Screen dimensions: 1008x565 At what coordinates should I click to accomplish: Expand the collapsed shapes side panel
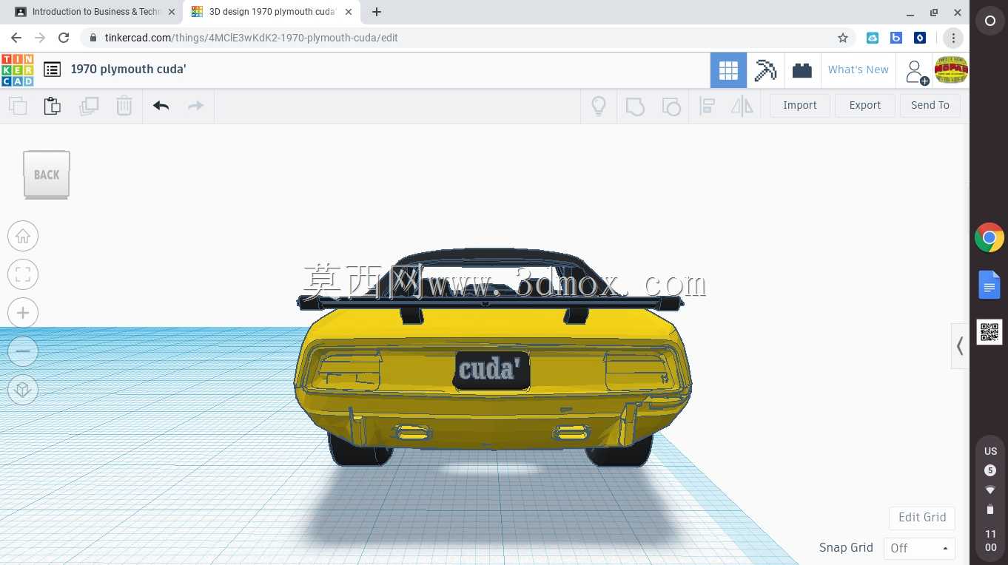click(960, 346)
